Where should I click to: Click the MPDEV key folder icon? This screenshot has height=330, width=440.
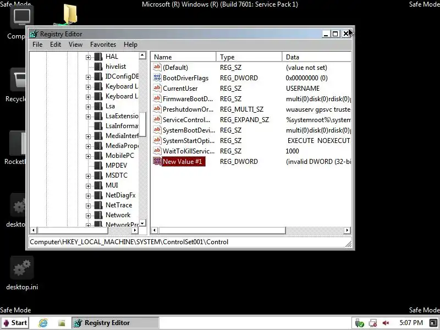[x=98, y=166]
